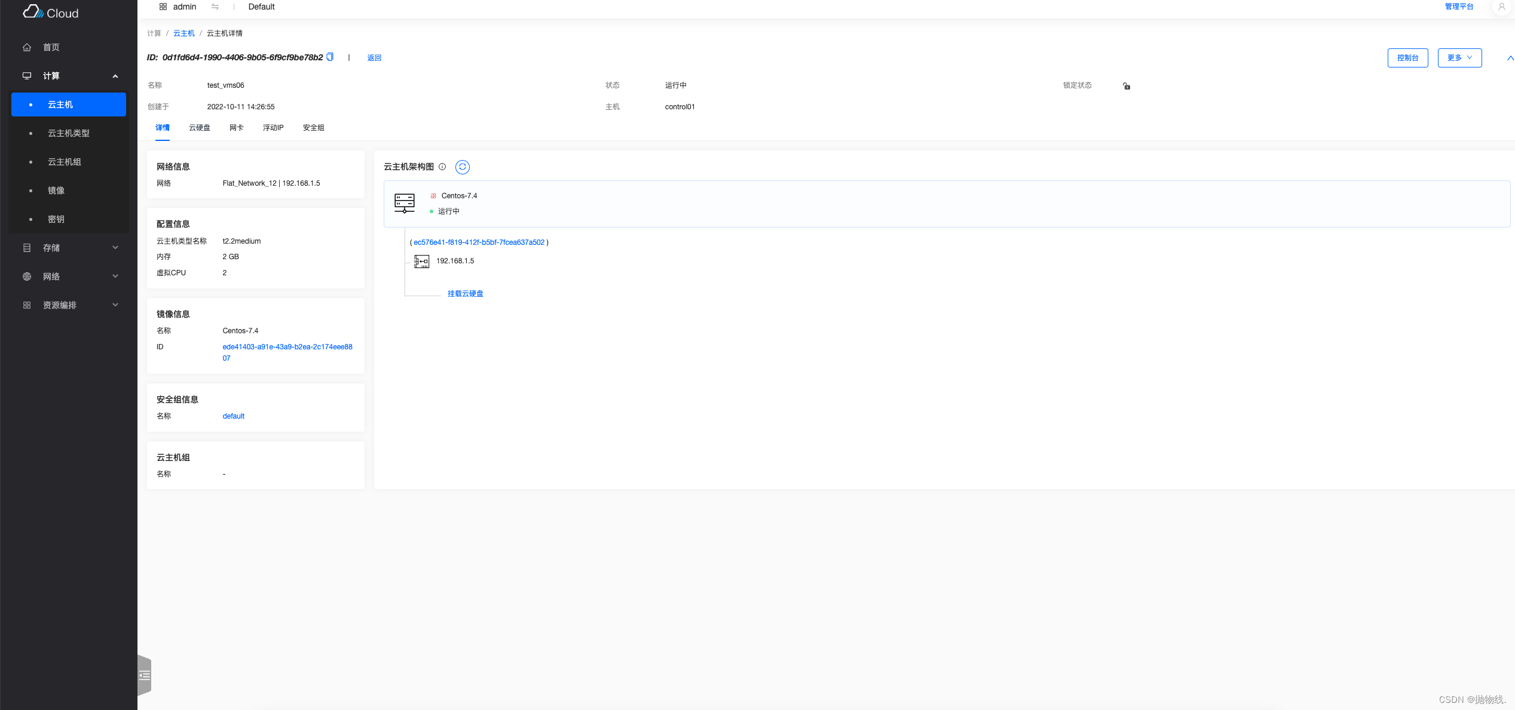
Task: Switch to the 浮动IP tab
Action: point(273,128)
